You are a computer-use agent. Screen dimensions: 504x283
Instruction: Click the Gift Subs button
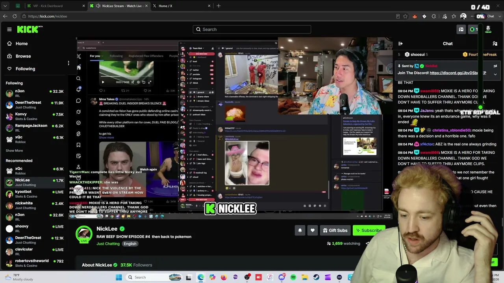point(335,230)
